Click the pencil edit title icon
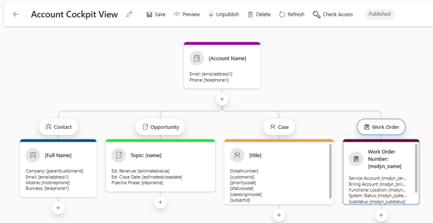 129,14
